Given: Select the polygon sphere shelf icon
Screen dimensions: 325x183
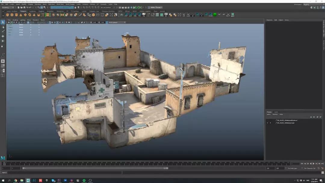Looking at the screenshot, I should tap(8, 15).
